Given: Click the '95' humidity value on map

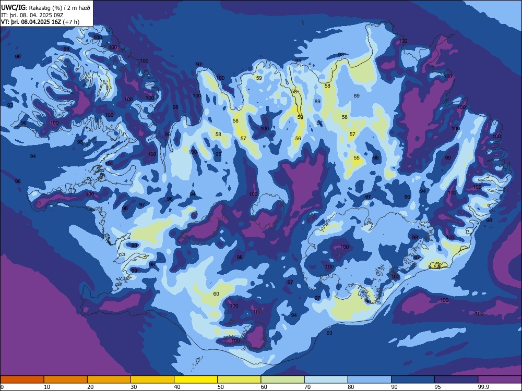Looking at the screenshot, I should [218, 154].
